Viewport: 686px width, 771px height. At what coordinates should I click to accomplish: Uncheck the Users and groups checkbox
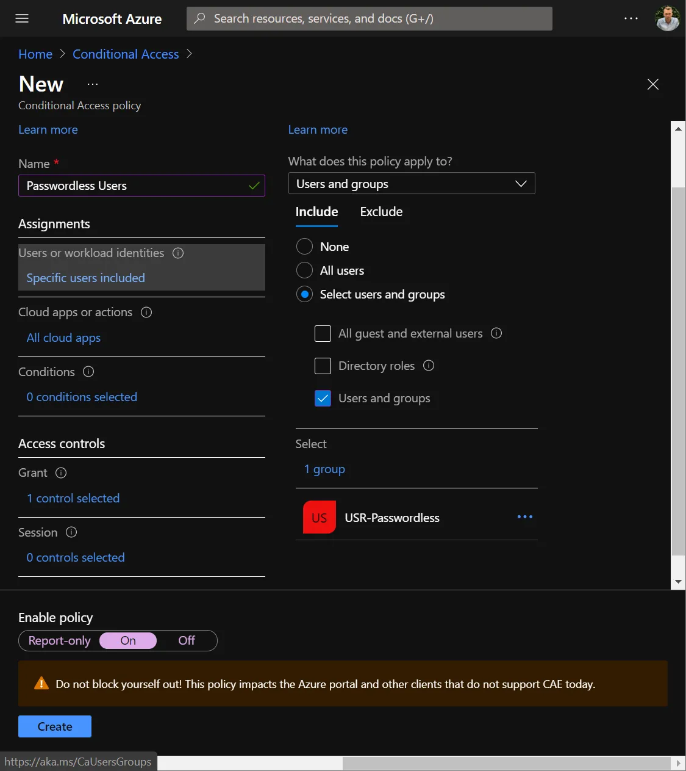(x=323, y=398)
